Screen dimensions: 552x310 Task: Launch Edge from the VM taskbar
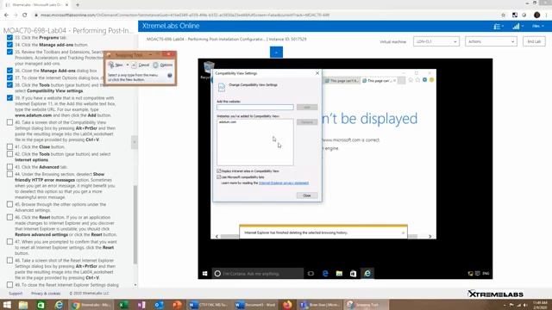coord(325,274)
